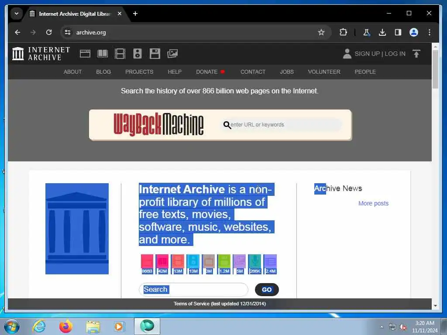Toggle the Chrome side panel icon
Image resolution: width=447 pixels, height=335 pixels.
(398, 32)
